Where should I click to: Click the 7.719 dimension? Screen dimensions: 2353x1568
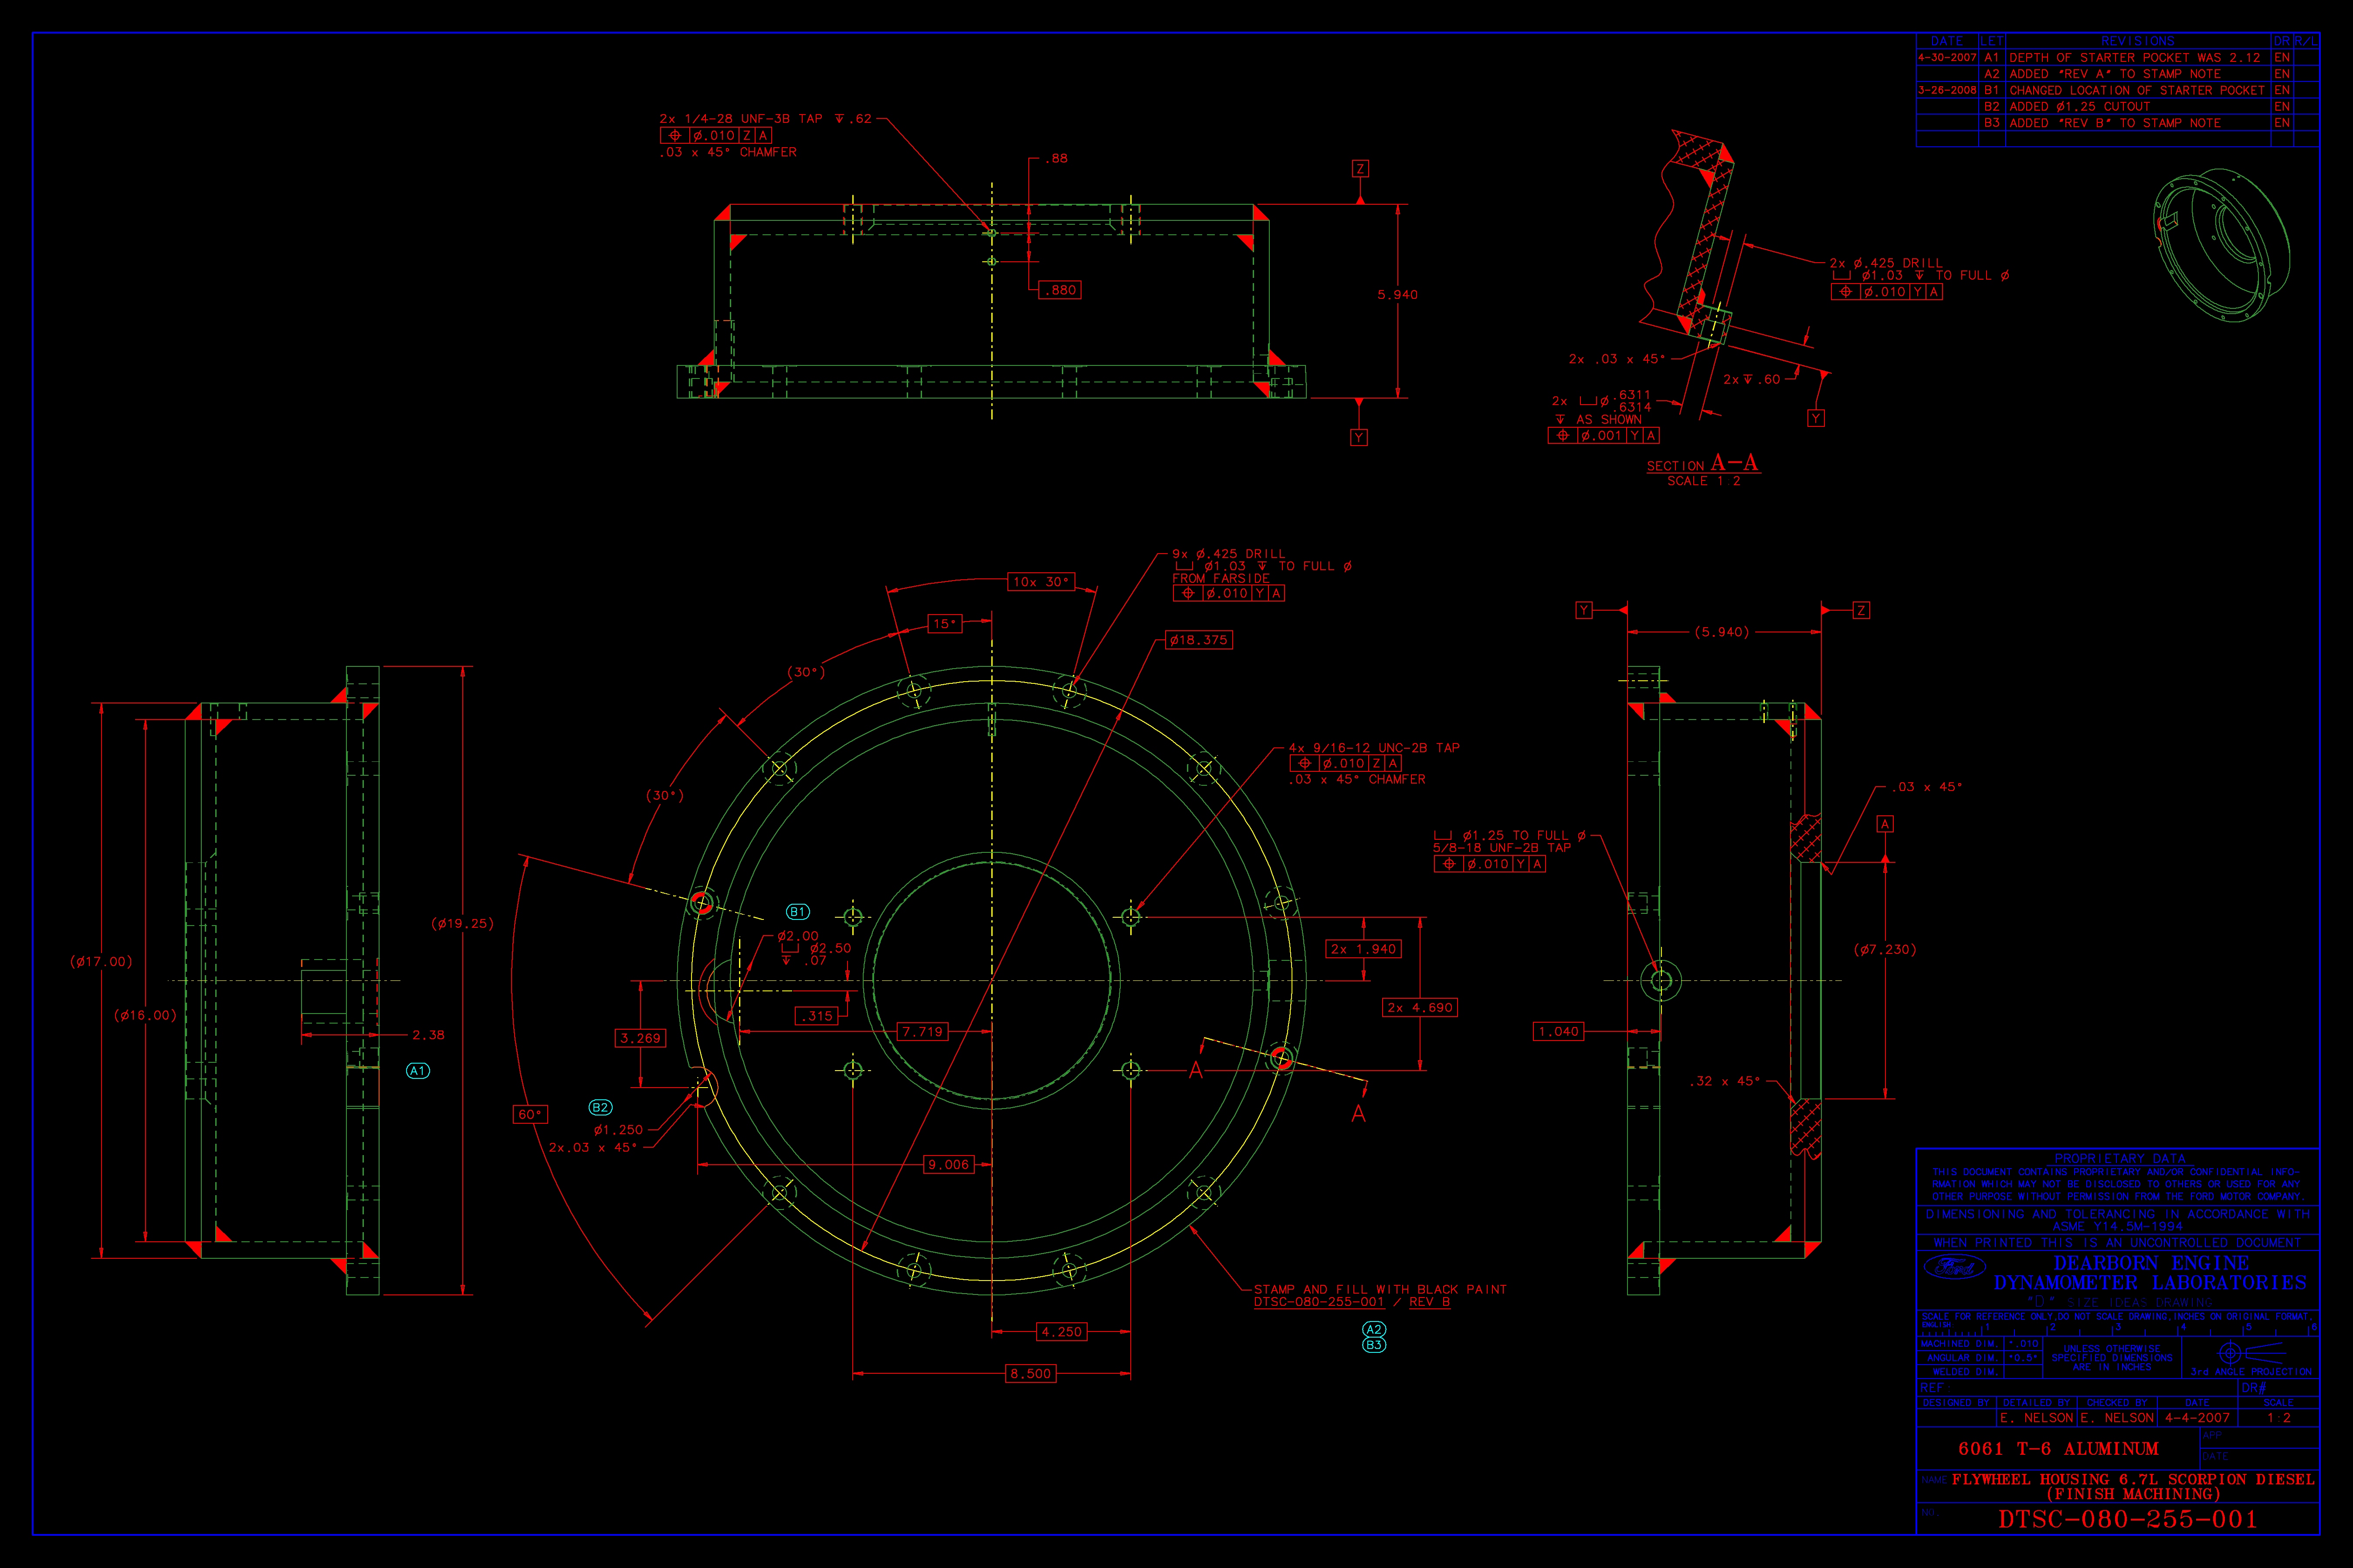[922, 1031]
